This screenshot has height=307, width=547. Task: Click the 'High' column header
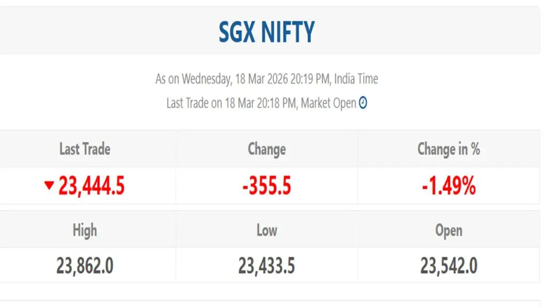(85, 230)
